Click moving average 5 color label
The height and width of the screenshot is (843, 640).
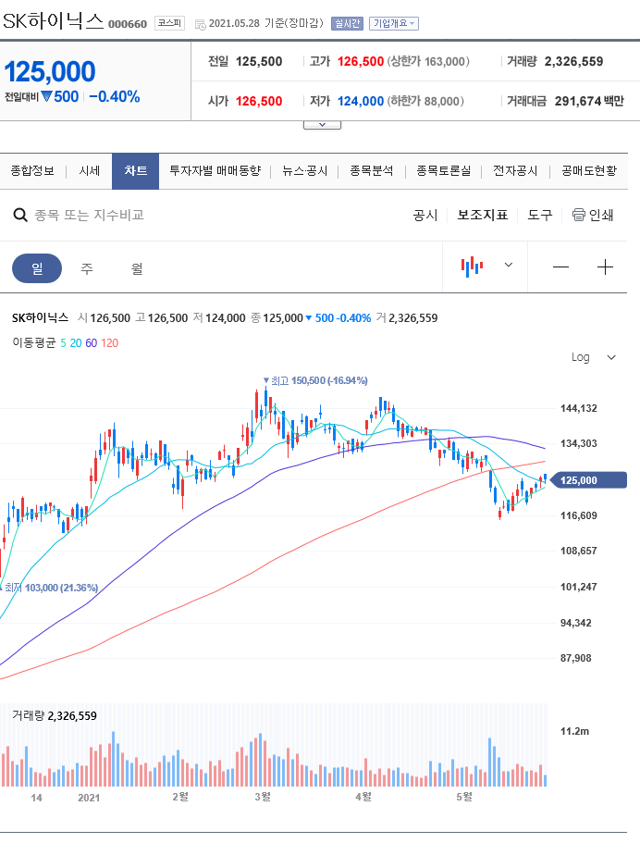click(x=63, y=343)
